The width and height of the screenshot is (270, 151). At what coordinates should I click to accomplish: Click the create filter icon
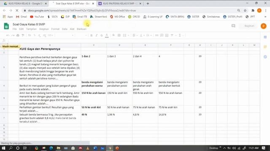[172, 35]
